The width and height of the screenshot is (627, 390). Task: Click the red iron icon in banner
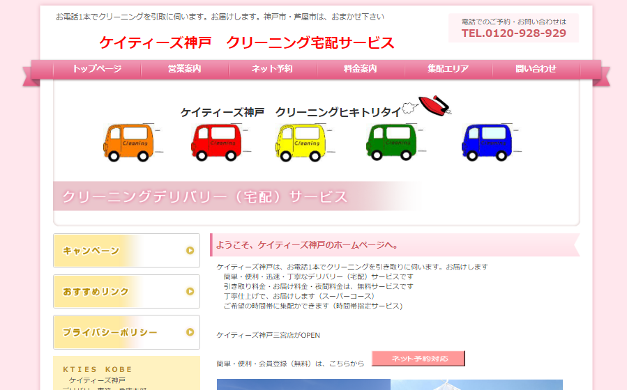435,106
